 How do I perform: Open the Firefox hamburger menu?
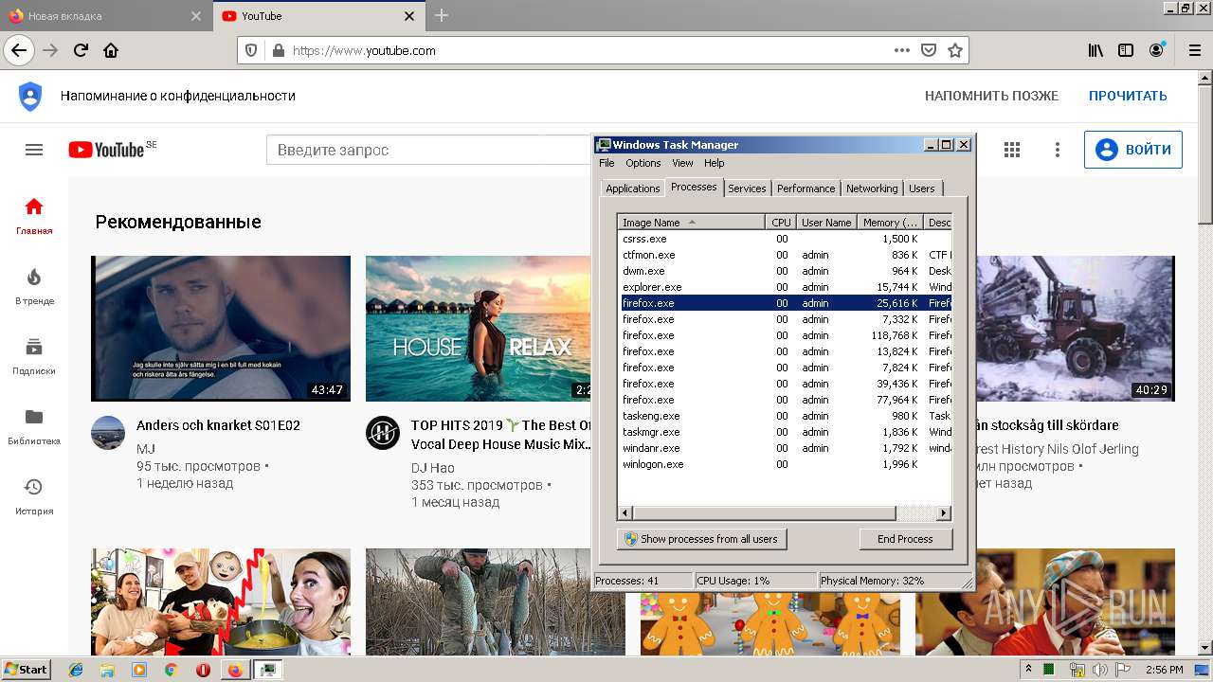(1194, 50)
